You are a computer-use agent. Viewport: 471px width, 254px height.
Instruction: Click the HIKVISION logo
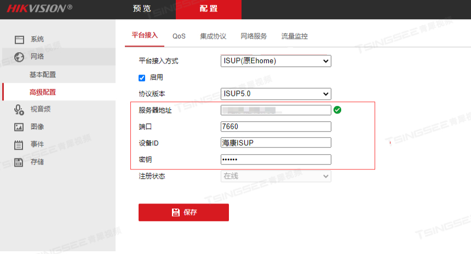tap(39, 8)
